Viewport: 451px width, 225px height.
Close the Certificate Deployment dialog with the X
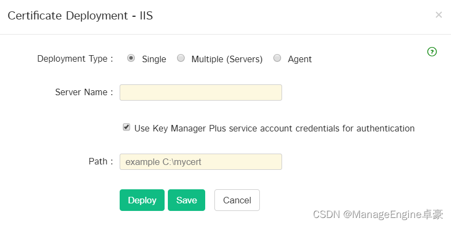point(439,15)
